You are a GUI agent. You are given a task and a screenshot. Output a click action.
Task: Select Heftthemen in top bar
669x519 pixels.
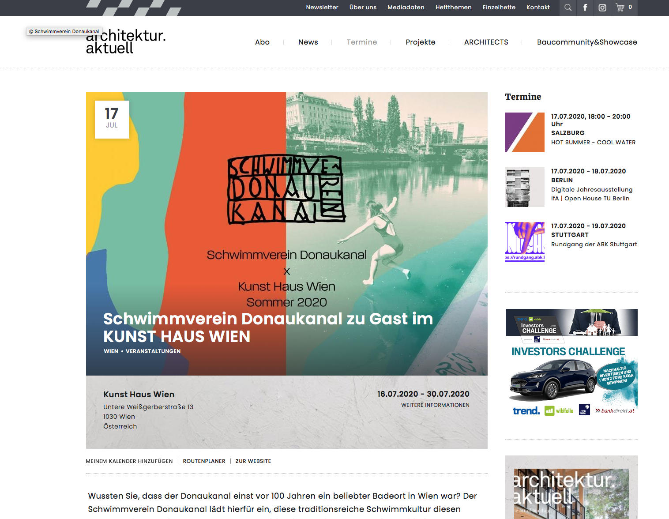pyautogui.click(x=453, y=8)
